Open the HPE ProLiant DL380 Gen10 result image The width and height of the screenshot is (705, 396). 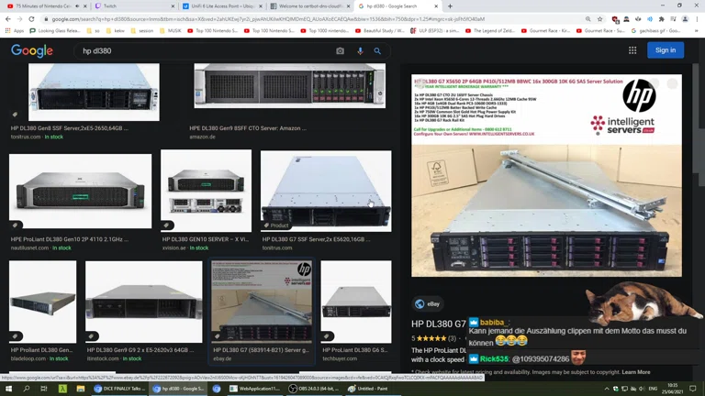tap(80, 191)
